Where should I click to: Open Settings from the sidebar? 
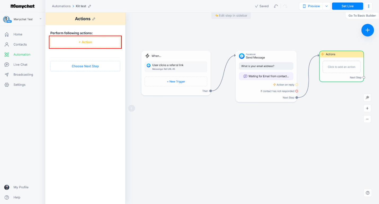pyautogui.click(x=19, y=85)
